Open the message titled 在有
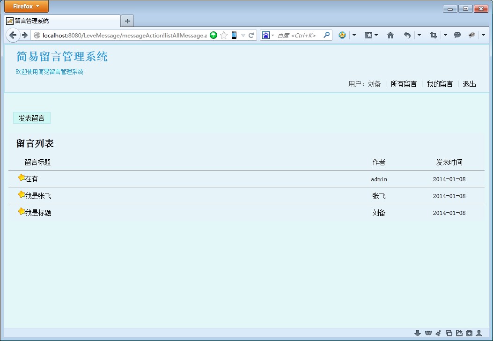The image size is (493, 341). 31,179
